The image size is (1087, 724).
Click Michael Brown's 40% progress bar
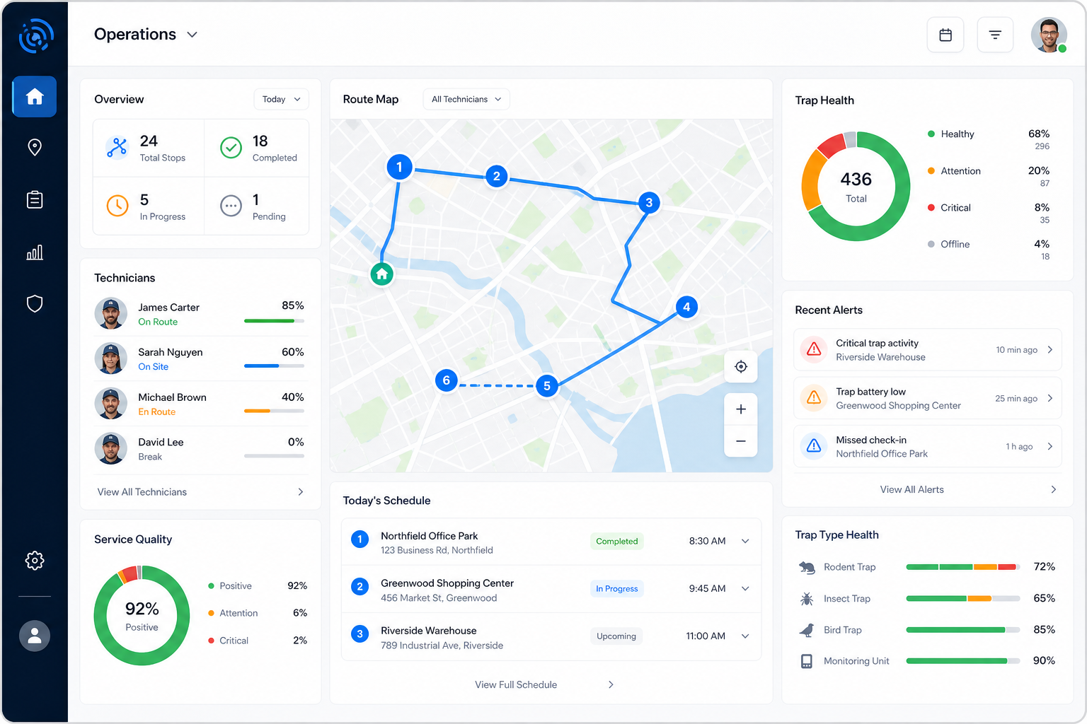pos(274,411)
